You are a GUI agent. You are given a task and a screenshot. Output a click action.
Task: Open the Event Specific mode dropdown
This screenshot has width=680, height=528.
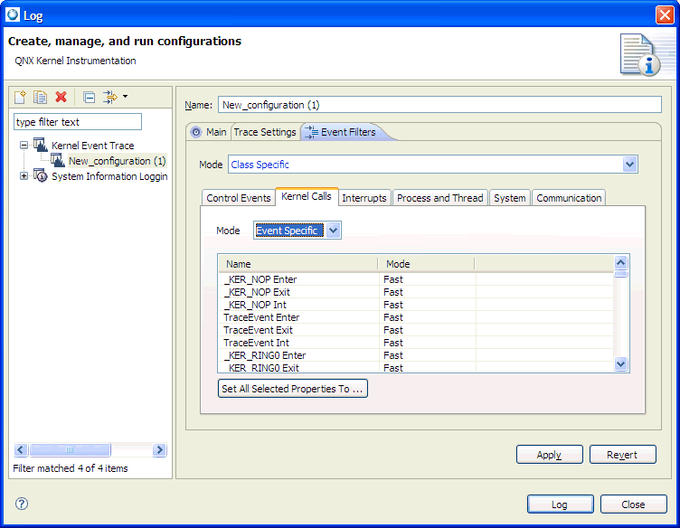pyautogui.click(x=333, y=231)
